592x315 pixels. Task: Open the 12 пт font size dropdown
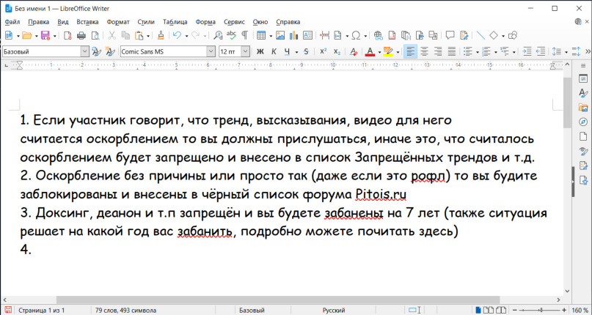point(246,51)
